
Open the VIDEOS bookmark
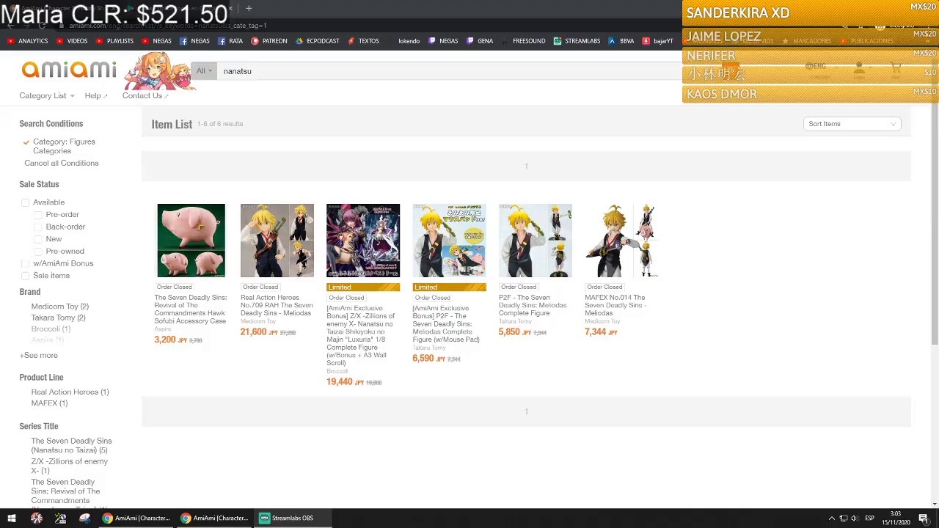[x=71, y=41]
